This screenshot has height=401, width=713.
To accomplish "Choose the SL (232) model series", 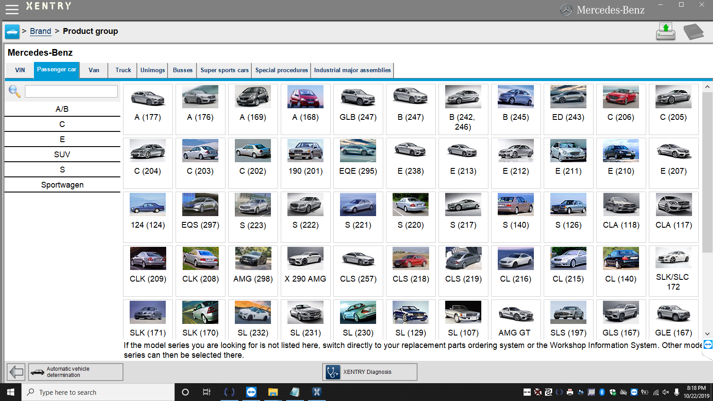I will coord(253,319).
